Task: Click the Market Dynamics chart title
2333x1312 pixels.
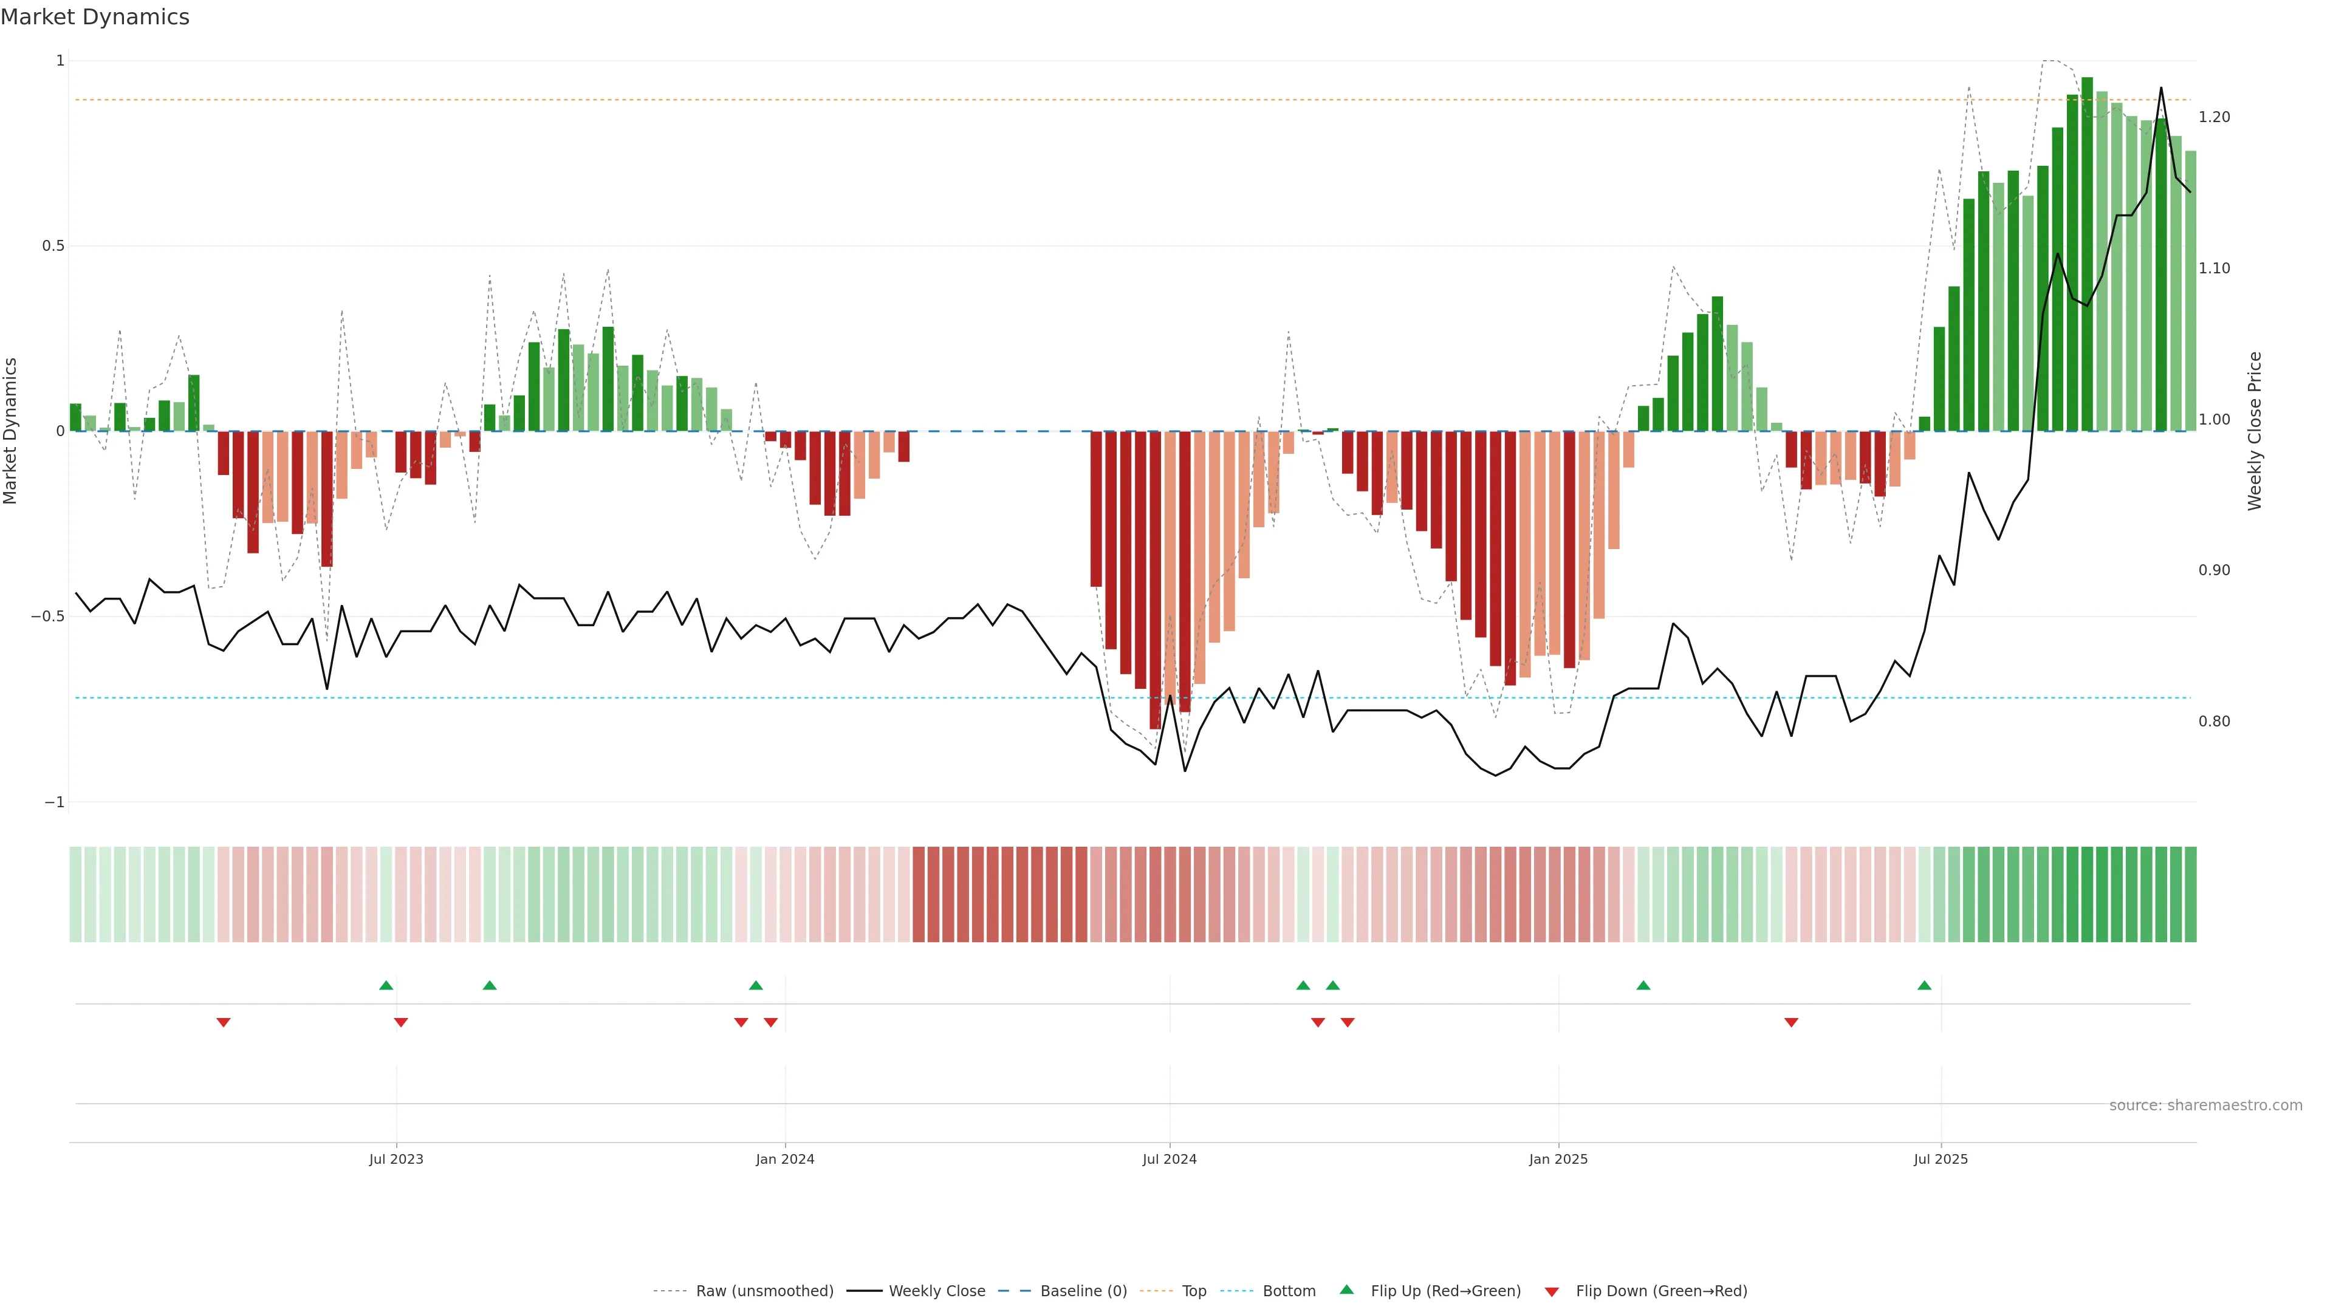Action: [x=95, y=17]
